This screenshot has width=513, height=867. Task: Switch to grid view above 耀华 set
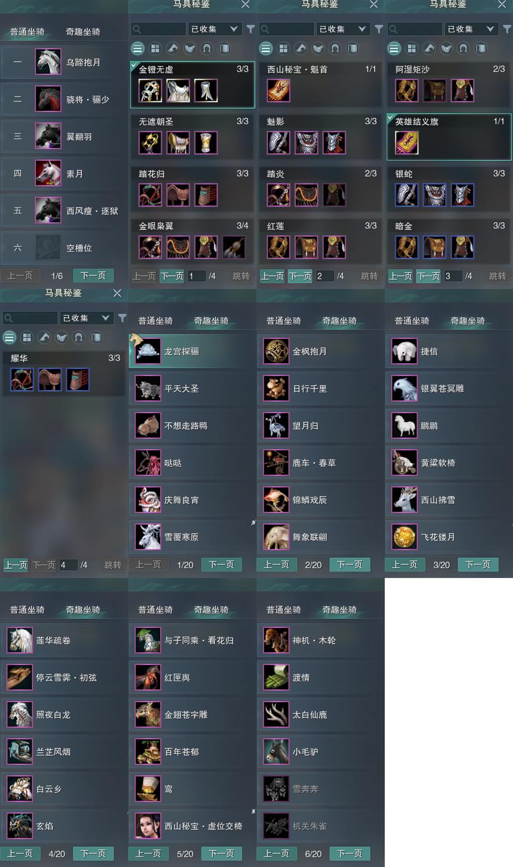click(x=27, y=337)
